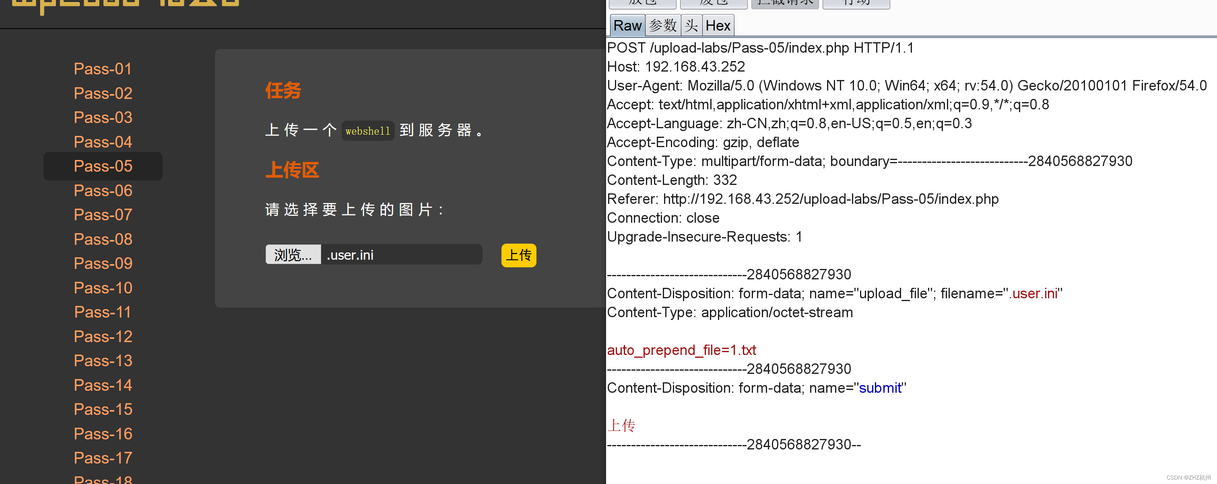Image resolution: width=1217 pixels, height=484 pixels.
Task: Select the Pass-05 challenge
Action: click(x=103, y=166)
